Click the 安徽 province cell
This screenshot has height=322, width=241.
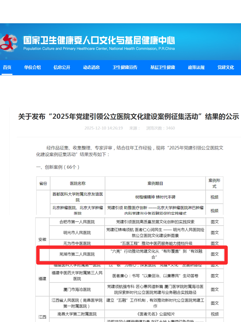coord(42,239)
